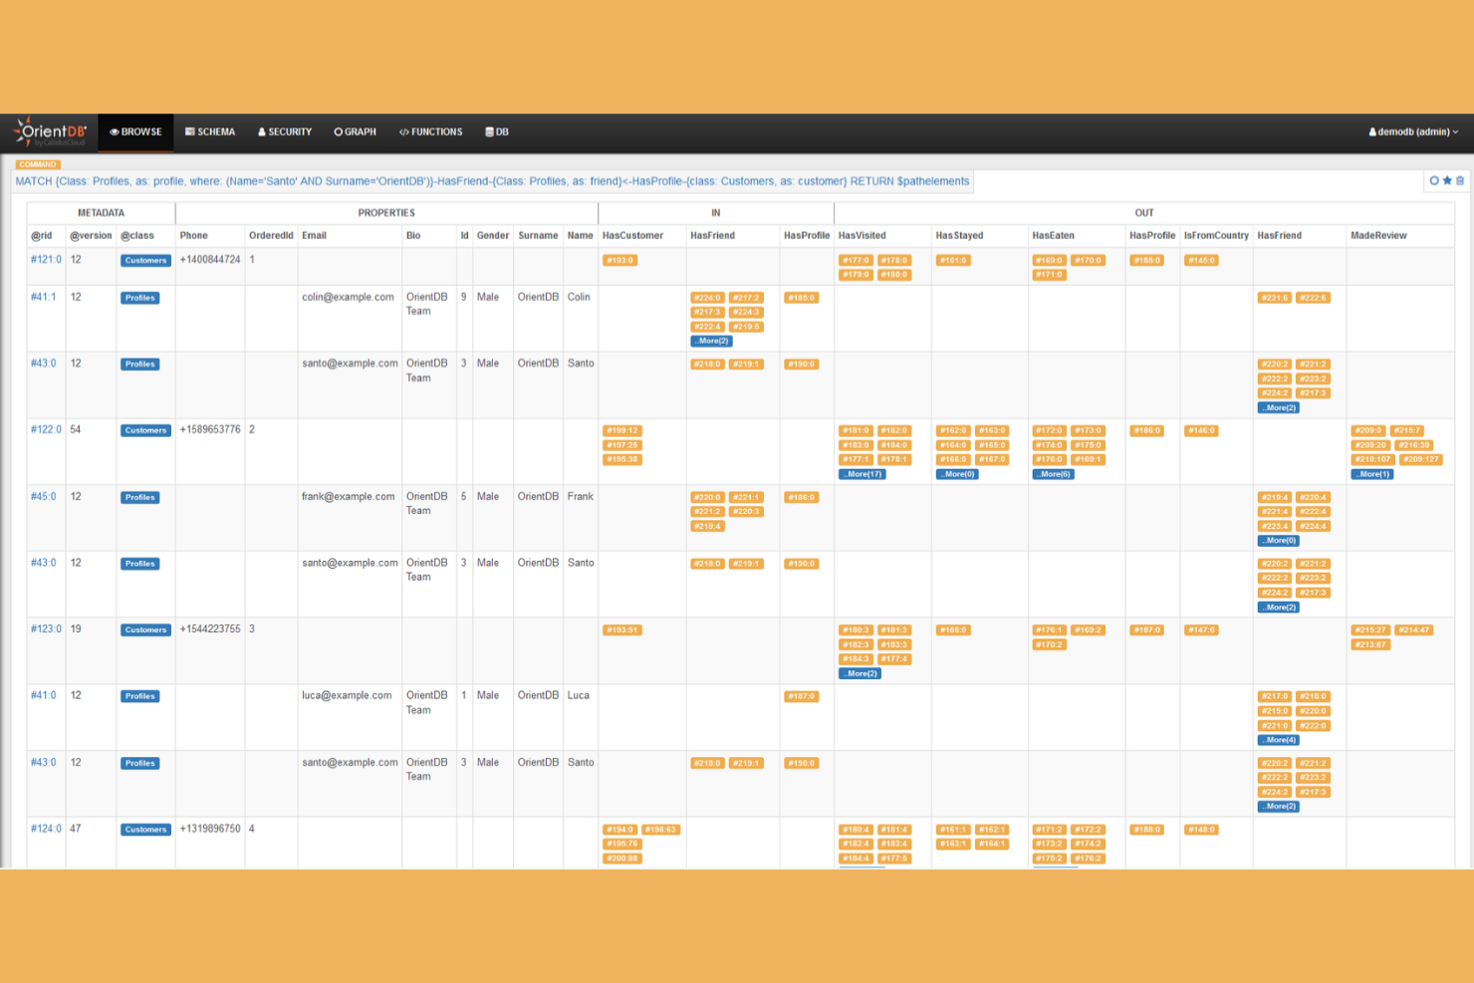Select the GRAPH circle icon
1474x983 pixels.
coord(341,131)
